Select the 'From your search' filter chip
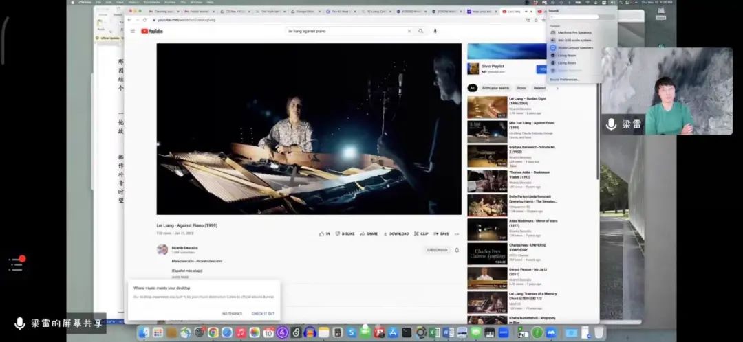The width and height of the screenshot is (743, 342). [495, 88]
